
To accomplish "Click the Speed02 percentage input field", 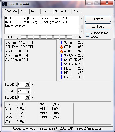I will click(x=21, y=91).
